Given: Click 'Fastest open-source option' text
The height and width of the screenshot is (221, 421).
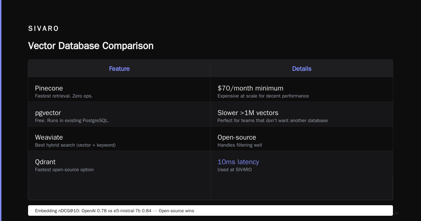Looking at the screenshot, I should (x=64, y=169).
